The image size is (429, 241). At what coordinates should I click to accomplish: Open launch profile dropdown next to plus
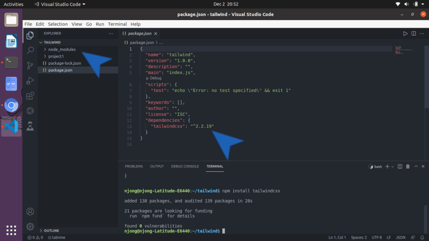[392, 167]
